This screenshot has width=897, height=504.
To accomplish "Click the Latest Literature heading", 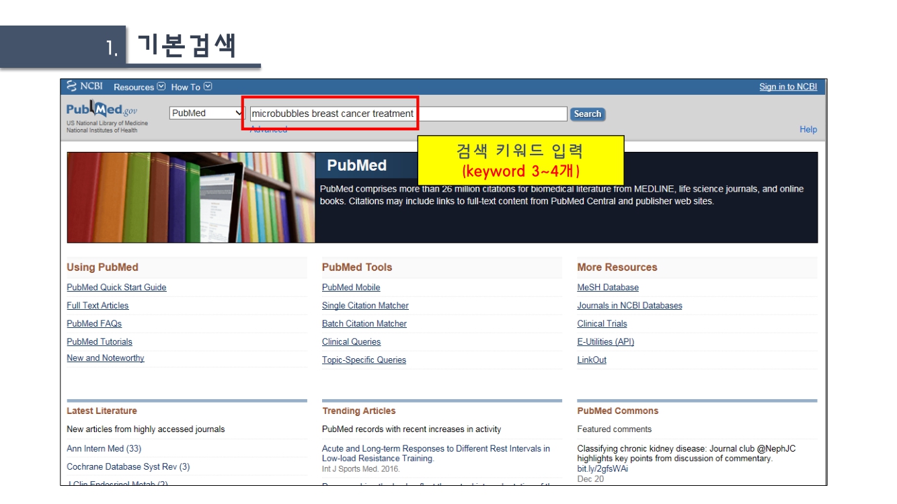I will tap(102, 411).
